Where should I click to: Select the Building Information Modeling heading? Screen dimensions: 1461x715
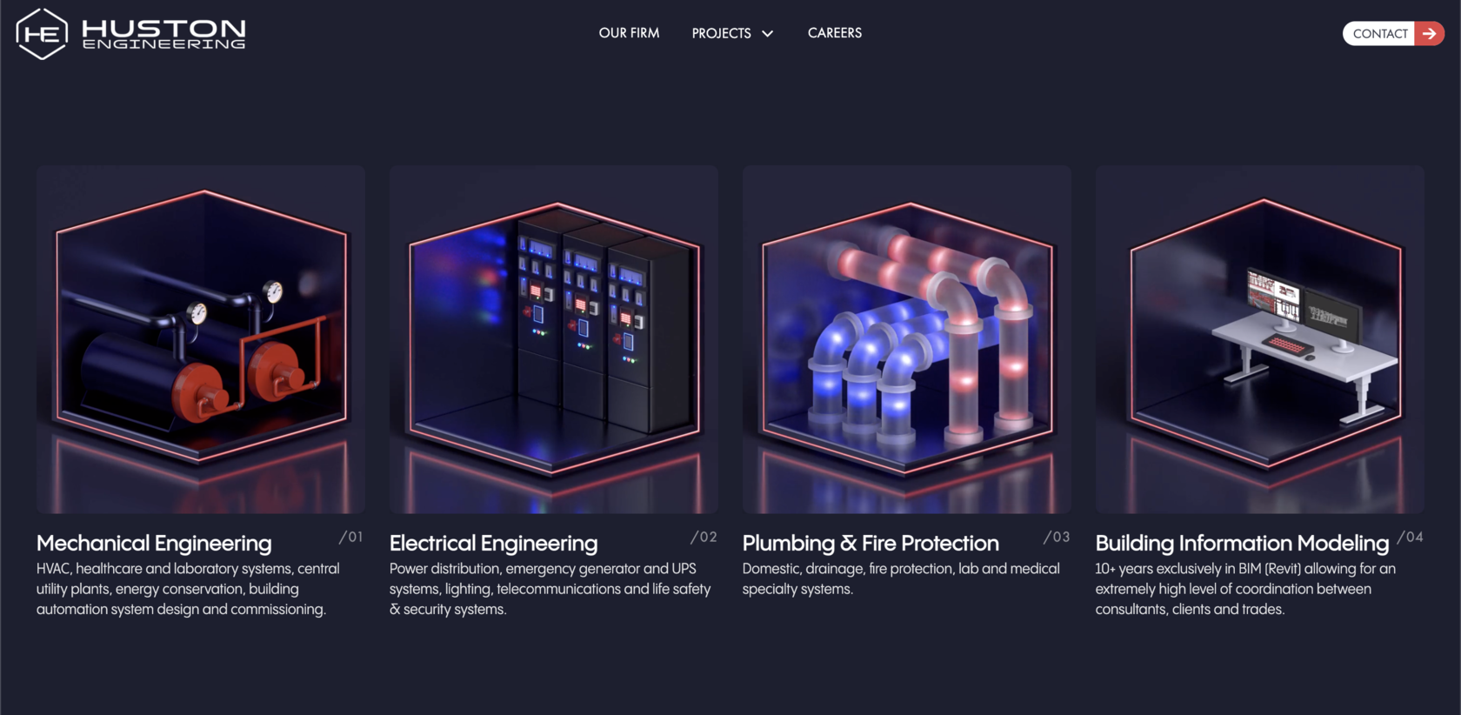coord(1242,543)
